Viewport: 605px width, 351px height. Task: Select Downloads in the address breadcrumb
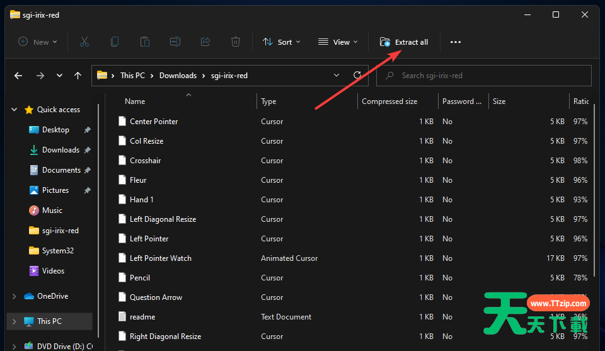click(178, 76)
